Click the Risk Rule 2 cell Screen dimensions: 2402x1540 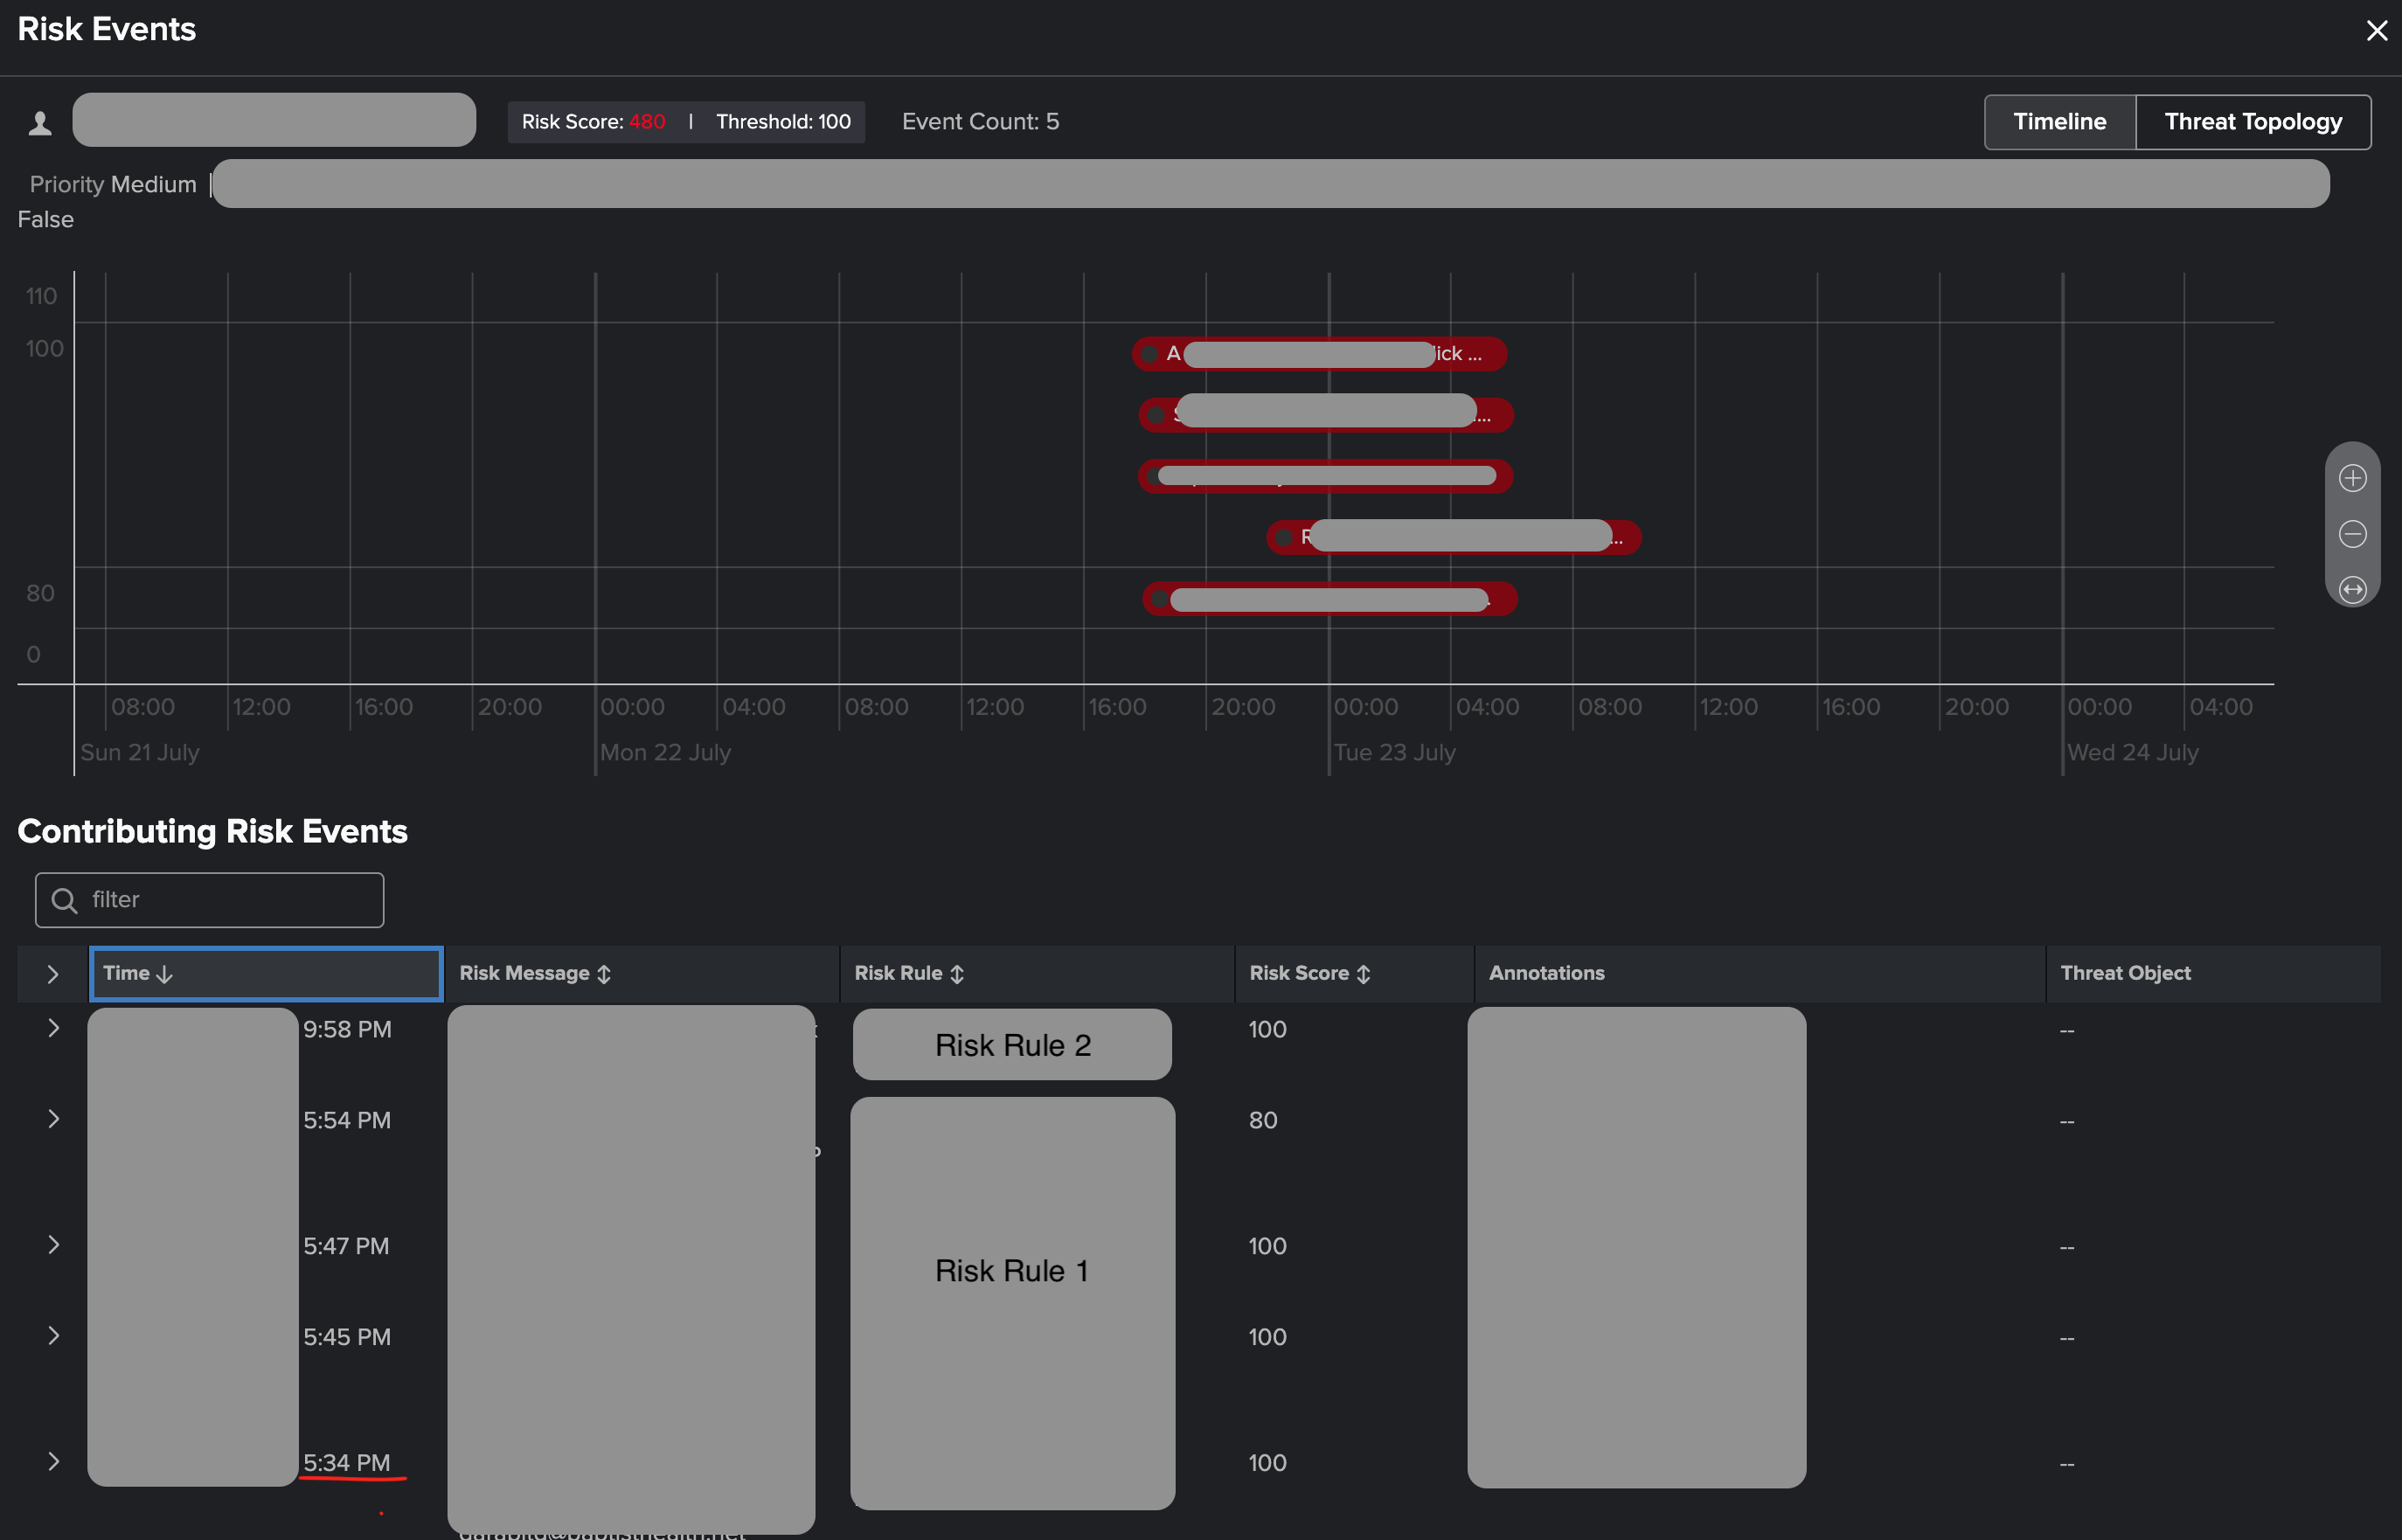pos(1012,1045)
